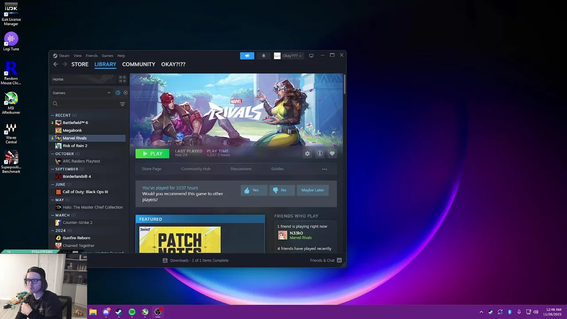This screenshot has width=567, height=319.
Task: Click the library search field
Action: click(84, 104)
